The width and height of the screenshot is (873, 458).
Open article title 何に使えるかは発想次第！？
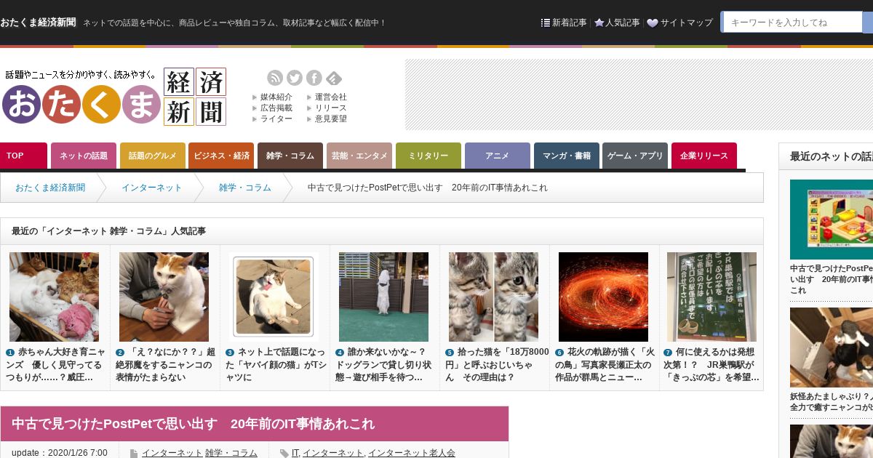711,365
